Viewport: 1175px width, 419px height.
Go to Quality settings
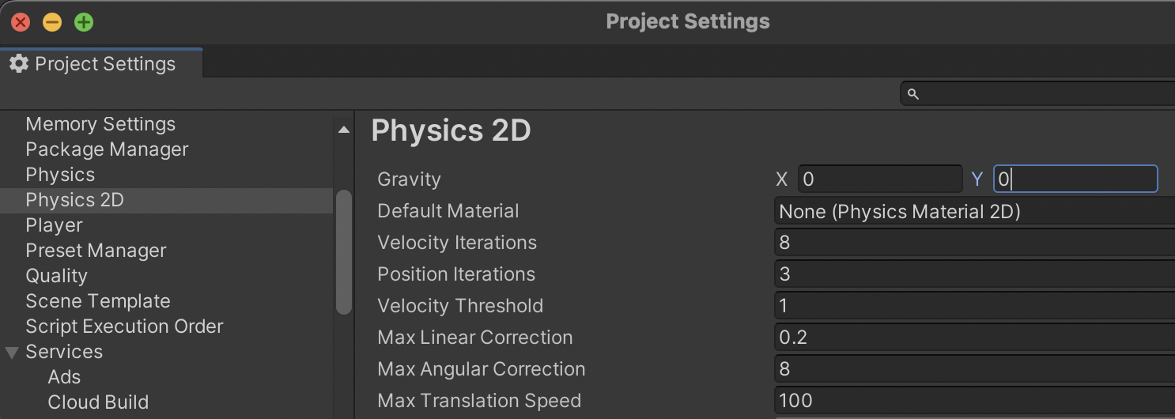pos(56,276)
